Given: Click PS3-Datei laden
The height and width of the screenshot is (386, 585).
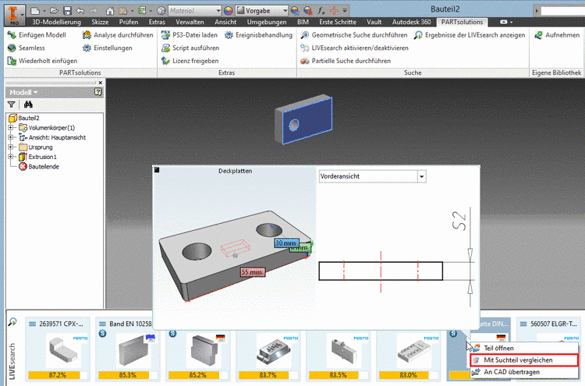Looking at the screenshot, I should click(190, 35).
